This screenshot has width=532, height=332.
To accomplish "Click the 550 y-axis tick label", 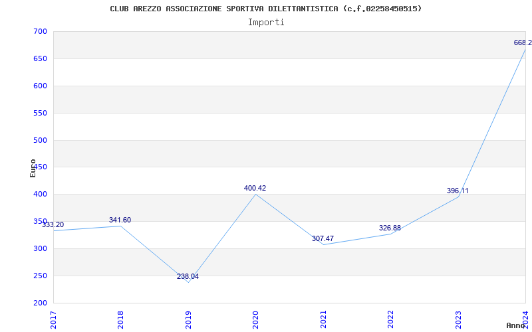I will coord(40,113).
